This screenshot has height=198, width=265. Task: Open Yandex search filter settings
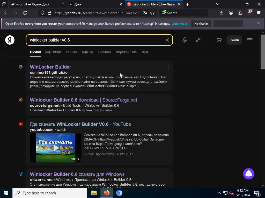[198, 40]
